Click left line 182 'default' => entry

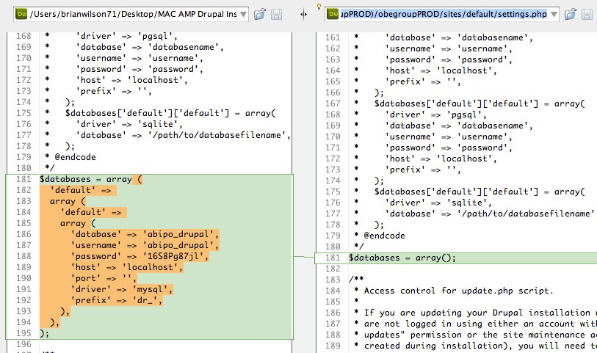coord(81,190)
